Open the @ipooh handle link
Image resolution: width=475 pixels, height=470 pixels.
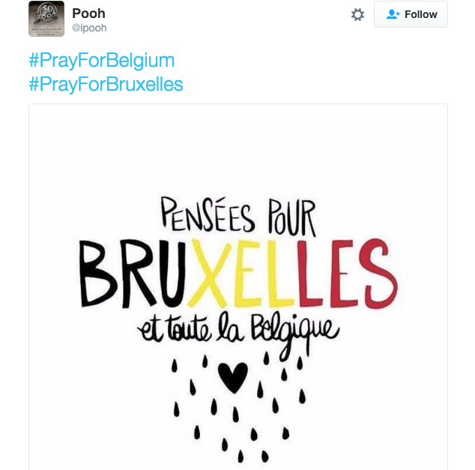(88, 28)
